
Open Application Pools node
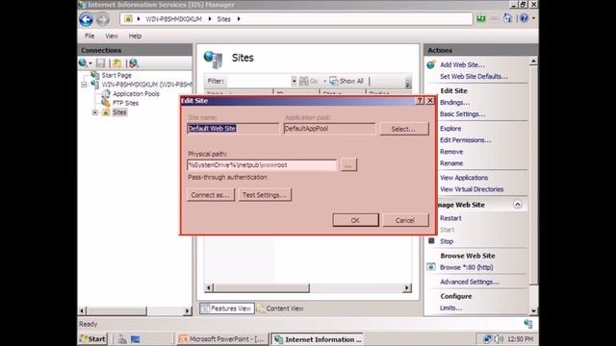[136, 94]
